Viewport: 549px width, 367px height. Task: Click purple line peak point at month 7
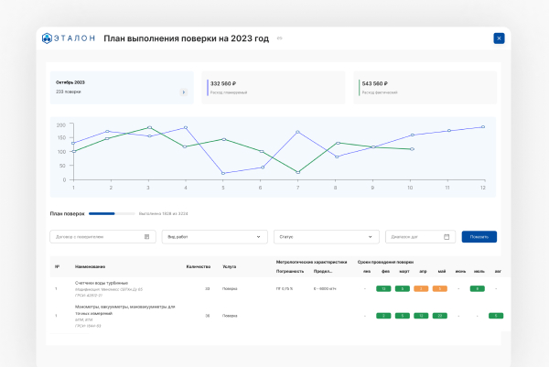pos(297,132)
